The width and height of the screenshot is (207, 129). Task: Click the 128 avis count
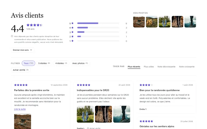coord(30,29)
